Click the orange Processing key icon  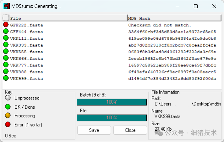pos(8,115)
